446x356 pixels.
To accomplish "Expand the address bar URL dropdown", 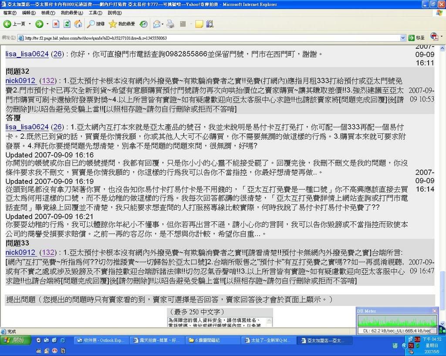I will (403, 38).
